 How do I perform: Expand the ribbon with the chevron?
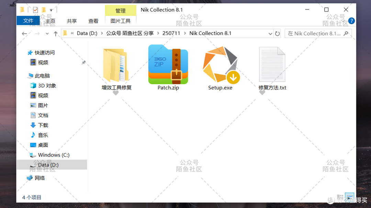[343, 21]
